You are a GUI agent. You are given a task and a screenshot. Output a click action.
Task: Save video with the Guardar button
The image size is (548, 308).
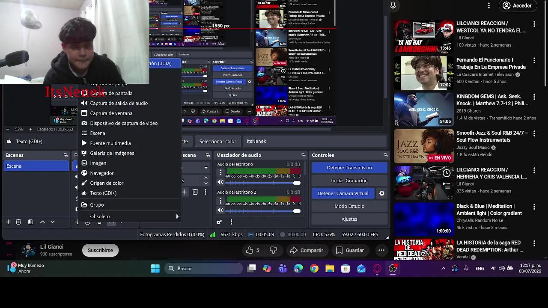tap(350, 250)
